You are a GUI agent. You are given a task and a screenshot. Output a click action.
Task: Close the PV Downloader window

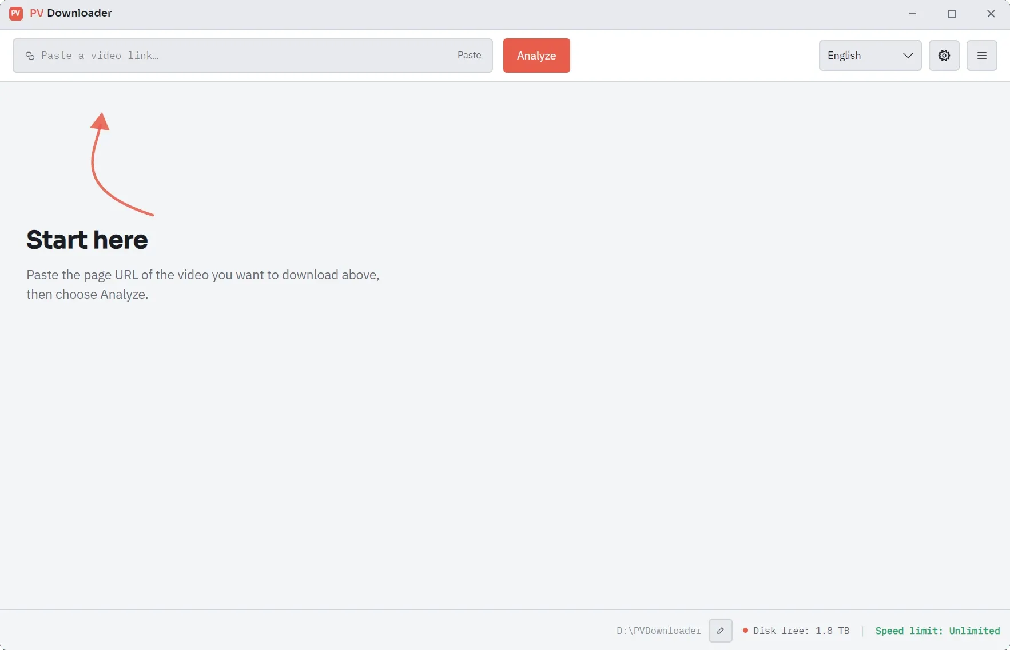coord(991,14)
